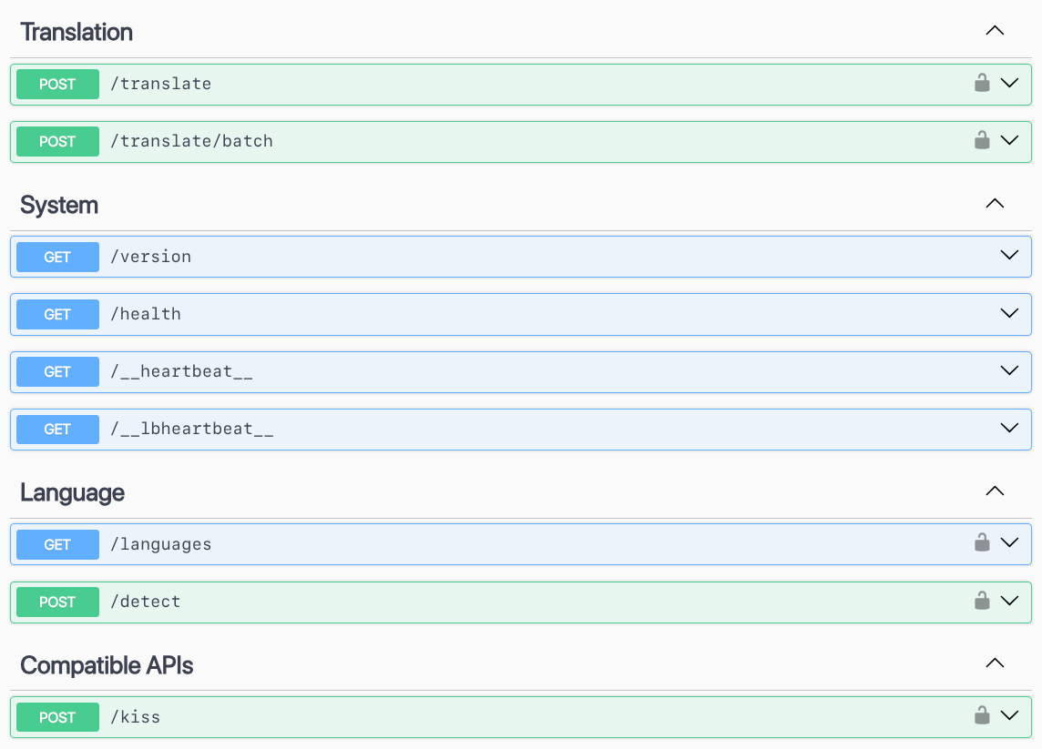
Task: Click the Compatible APIs heading
Action: (x=107, y=665)
